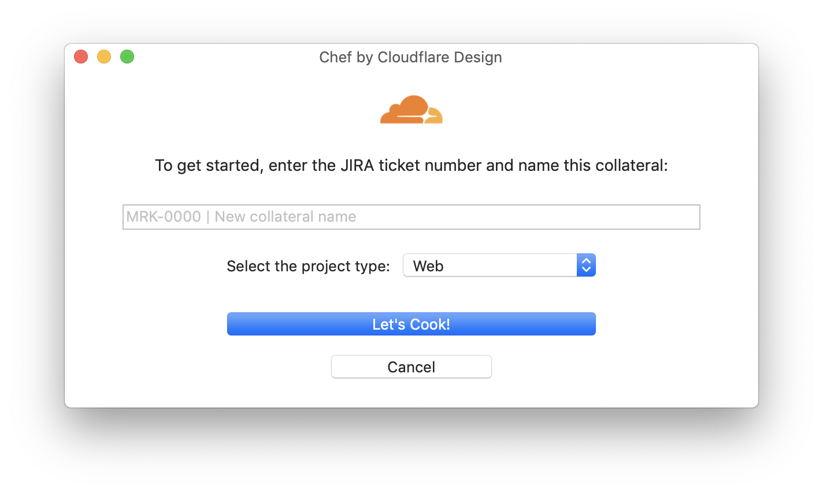Image resolution: width=823 pixels, height=493 pixels.
Task: Minimize the window with the yellow button
Action: (104, 57)
